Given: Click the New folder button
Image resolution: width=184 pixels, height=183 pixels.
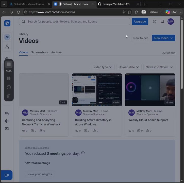Looking at the screenshot, I should (140, 38).
